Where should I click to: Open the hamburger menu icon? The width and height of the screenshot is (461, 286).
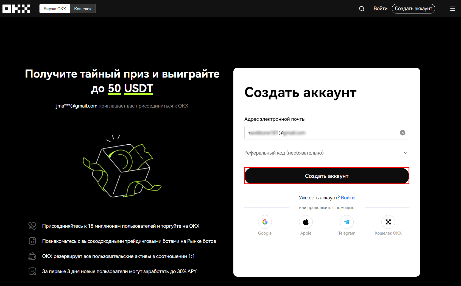click(x=452, y=9)
